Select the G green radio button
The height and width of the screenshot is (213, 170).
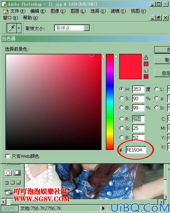(x=122, y=128)
